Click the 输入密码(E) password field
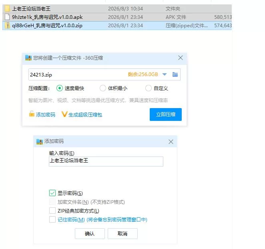The height and width of the screenshot is (249, 265). pos(106,161)
